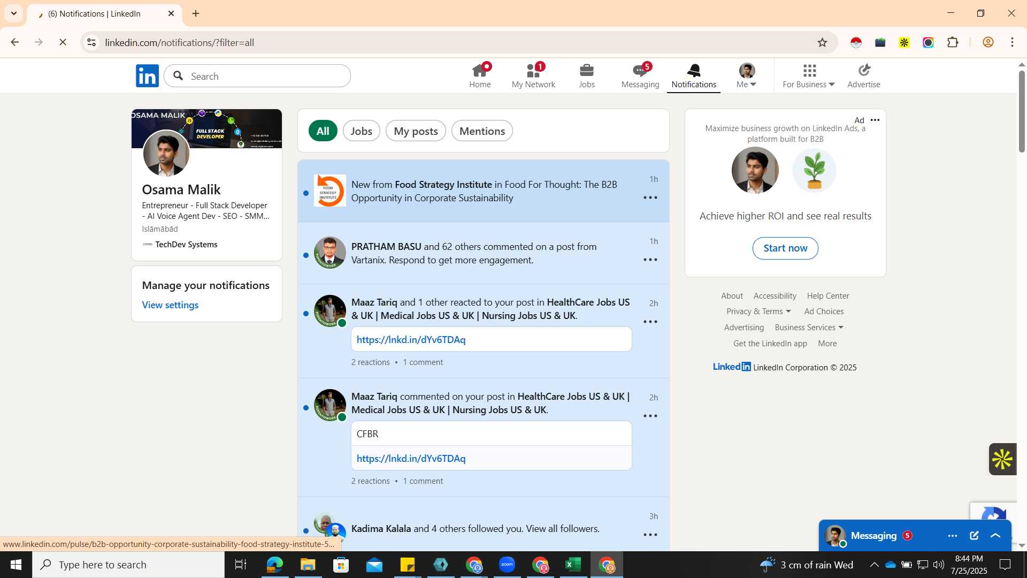1027x578 pixels.
Task: Open options for Kadima Kalala followers notification
Action: point(650,535)
